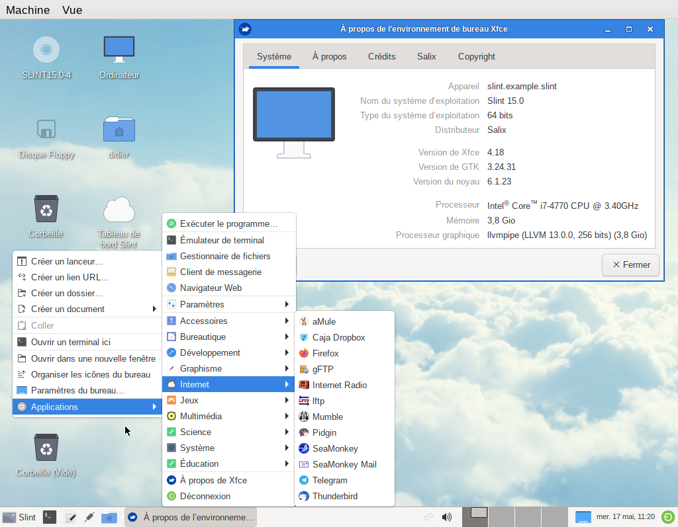Screen dimensions: 678x527
Task: Start the Pidgin messenger
Action: click(x=324, y=432)
